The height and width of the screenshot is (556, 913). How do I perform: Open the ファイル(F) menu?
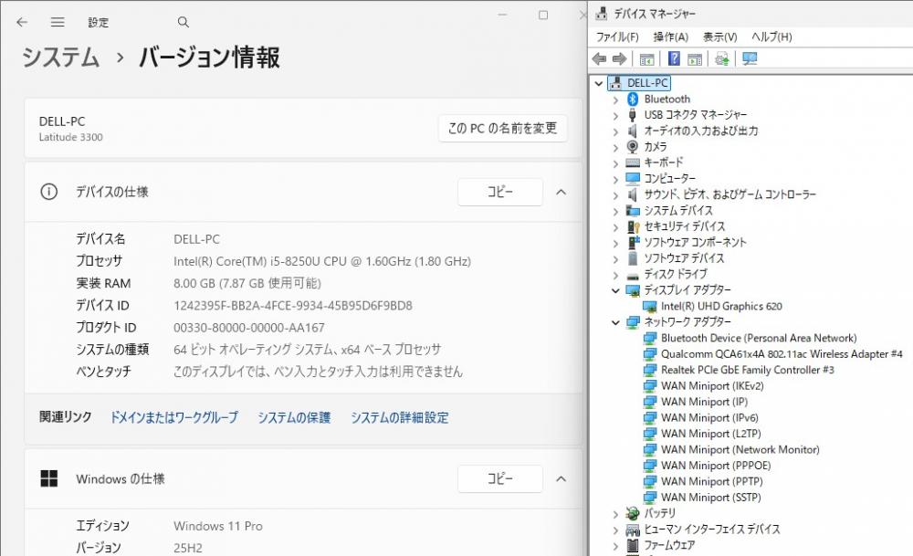[617, 37]
